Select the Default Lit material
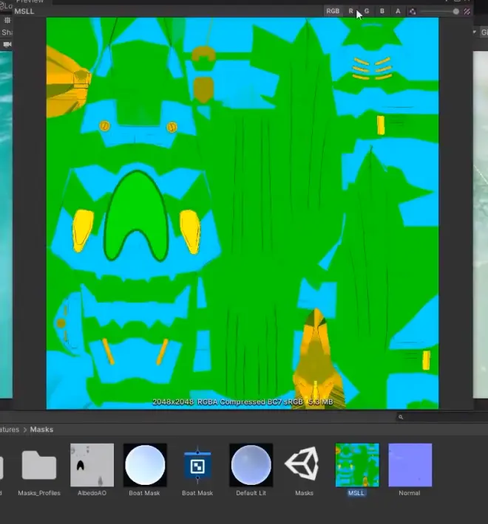This screenshot has height=524, width=488. pos(251,465)
